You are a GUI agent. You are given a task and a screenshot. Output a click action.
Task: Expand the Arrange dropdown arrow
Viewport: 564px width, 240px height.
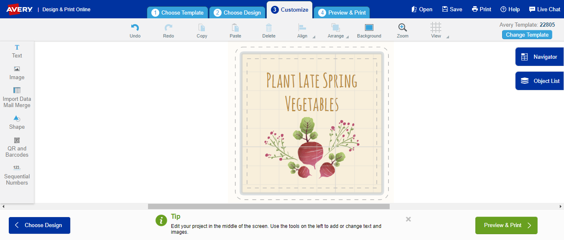click(347, 37)
